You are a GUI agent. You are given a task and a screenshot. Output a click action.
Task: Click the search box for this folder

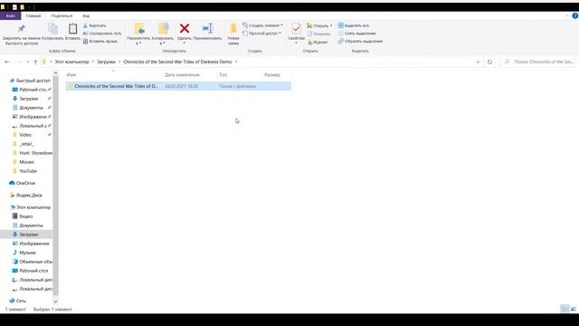click(539, 62)
